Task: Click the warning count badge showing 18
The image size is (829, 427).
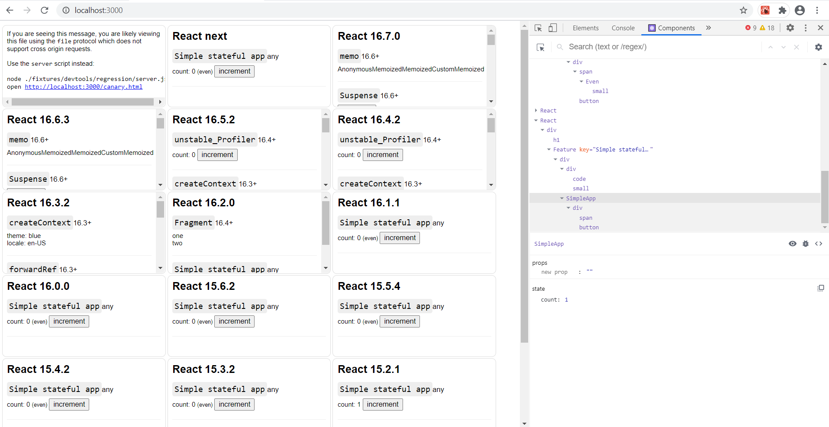Action: coord(767,28)
